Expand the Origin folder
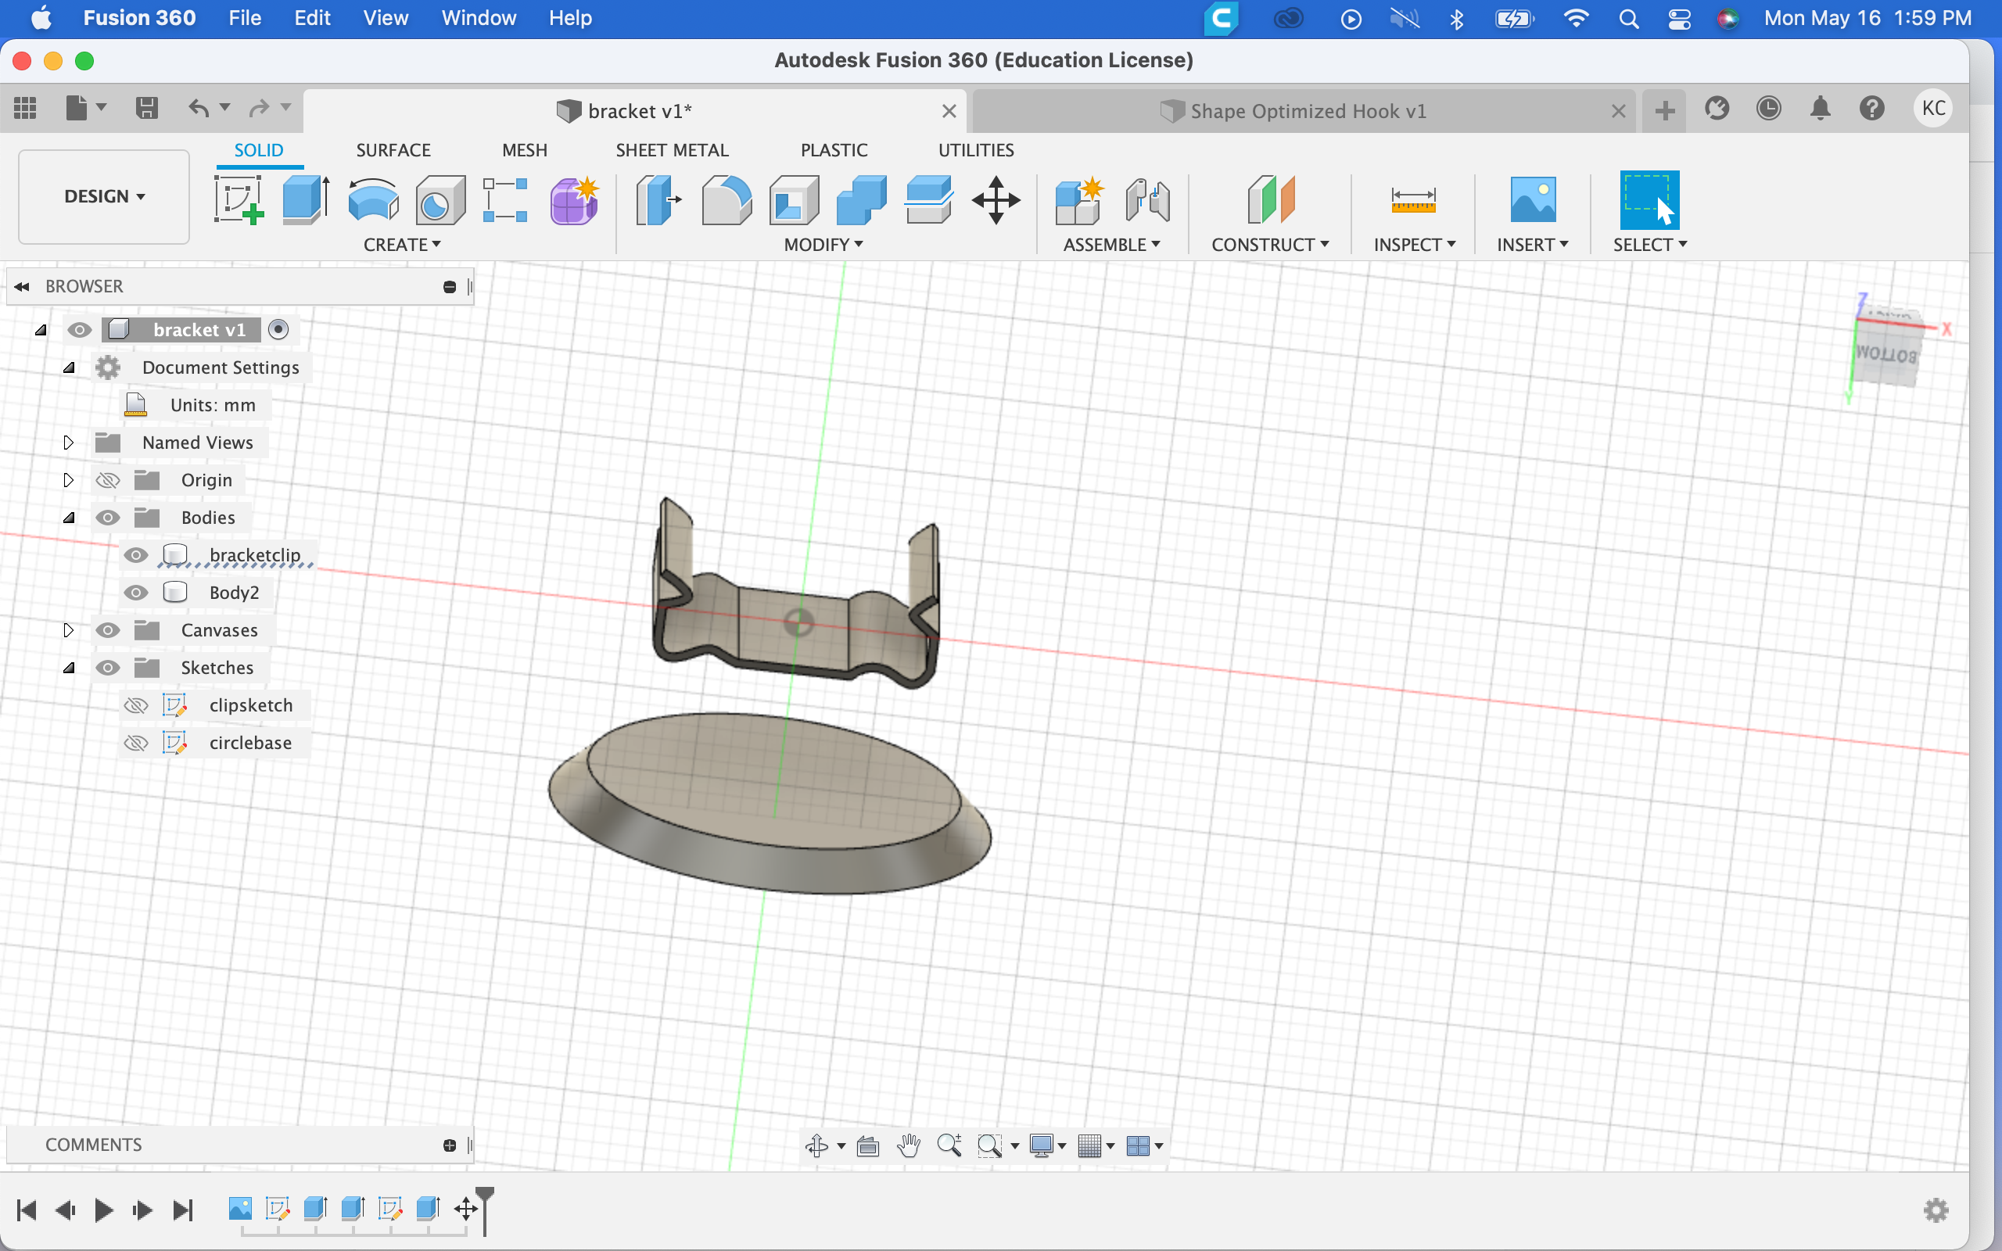Screen dimensions: 2002x1251 68,479
